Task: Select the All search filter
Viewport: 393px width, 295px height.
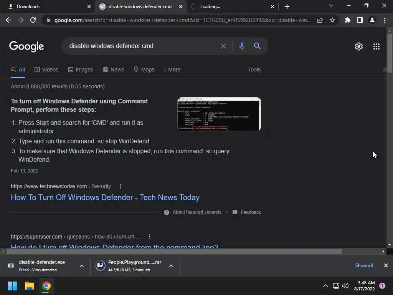Action: click(18, 70)
